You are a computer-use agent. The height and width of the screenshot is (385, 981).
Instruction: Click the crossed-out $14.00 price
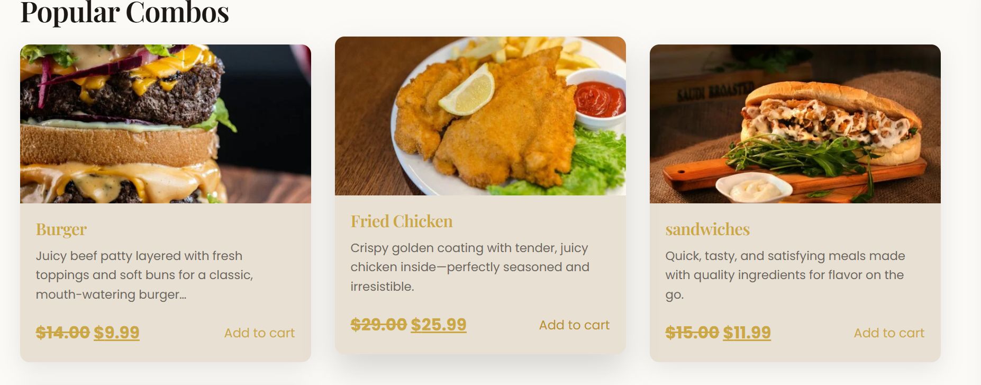(x=62, y=333)
